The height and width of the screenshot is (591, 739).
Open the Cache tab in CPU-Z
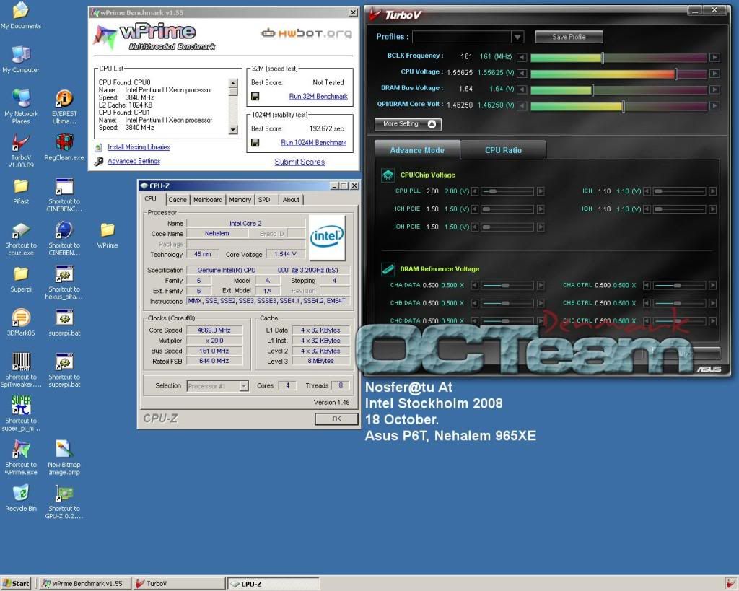pos(178,199)
